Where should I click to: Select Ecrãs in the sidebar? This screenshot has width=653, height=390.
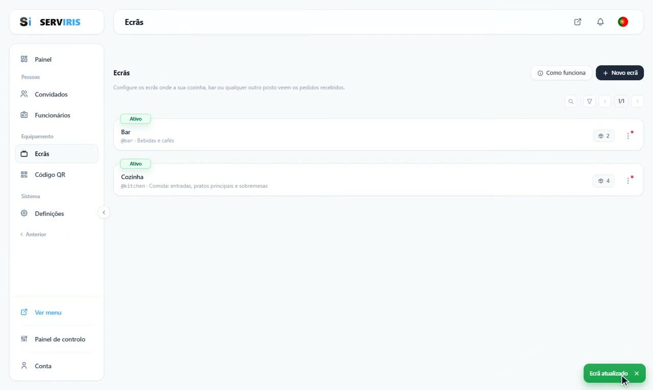tap(56, 154)
